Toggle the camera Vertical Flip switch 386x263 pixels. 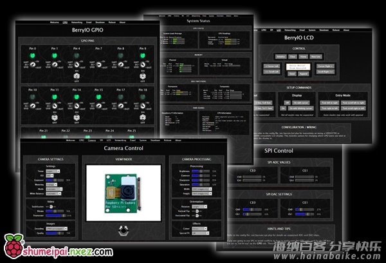(x=197, y=211)
